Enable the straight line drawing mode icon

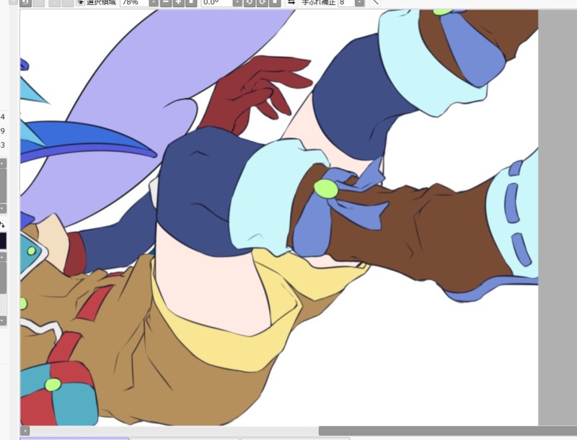tap(375, 2)
